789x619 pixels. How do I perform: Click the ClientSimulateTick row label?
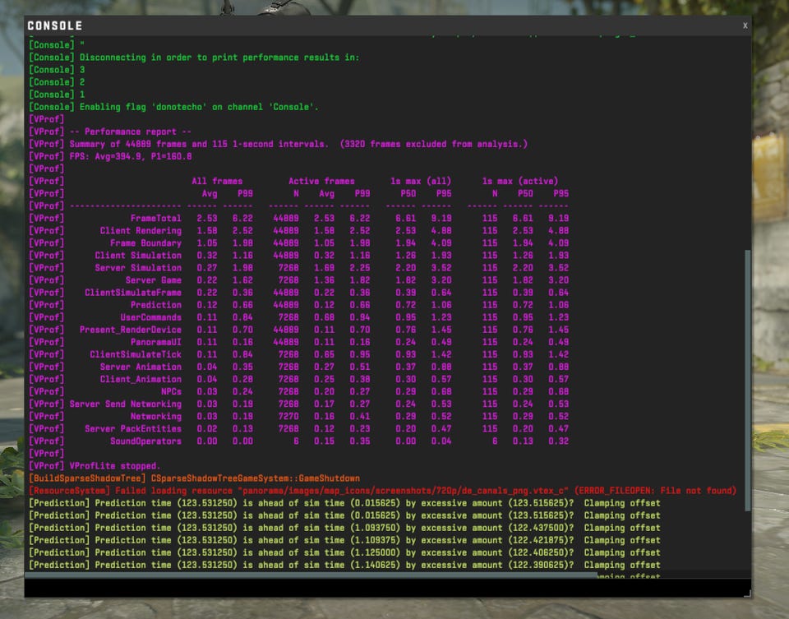click(x=136, y=354)
